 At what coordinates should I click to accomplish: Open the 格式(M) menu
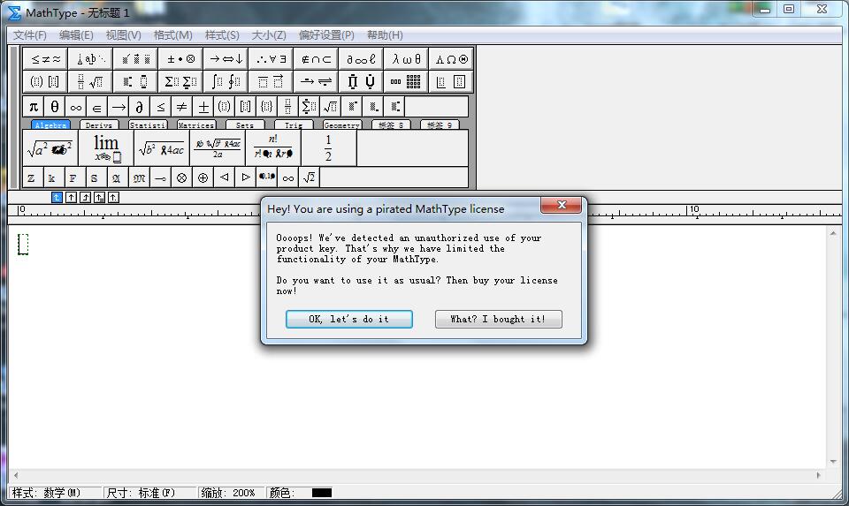[172, 35]
